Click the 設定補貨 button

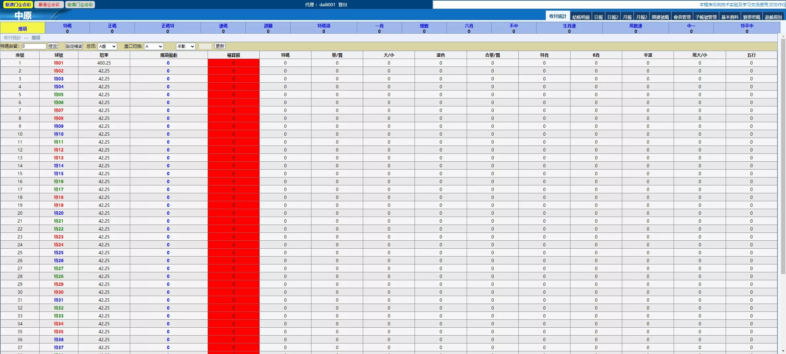74,46
